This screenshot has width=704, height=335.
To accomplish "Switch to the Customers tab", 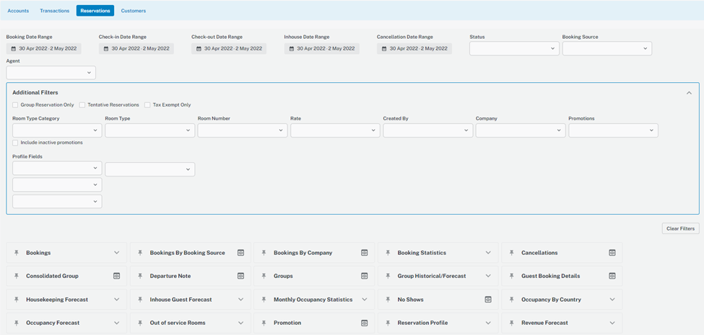I will 134,11.
